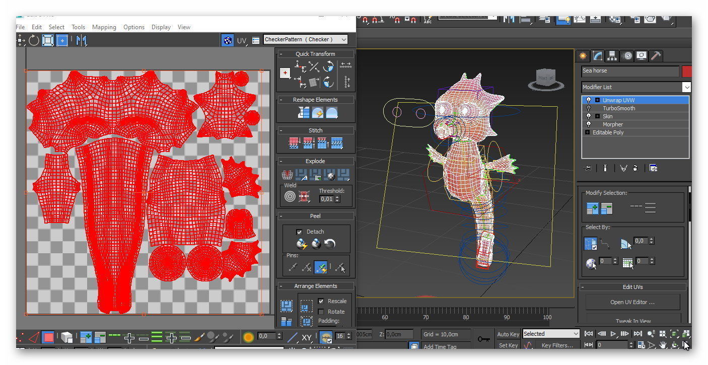Open the File menu in UV editor
Screen dimensions: 708x365
pyautogui.click(x=20, y=27)
